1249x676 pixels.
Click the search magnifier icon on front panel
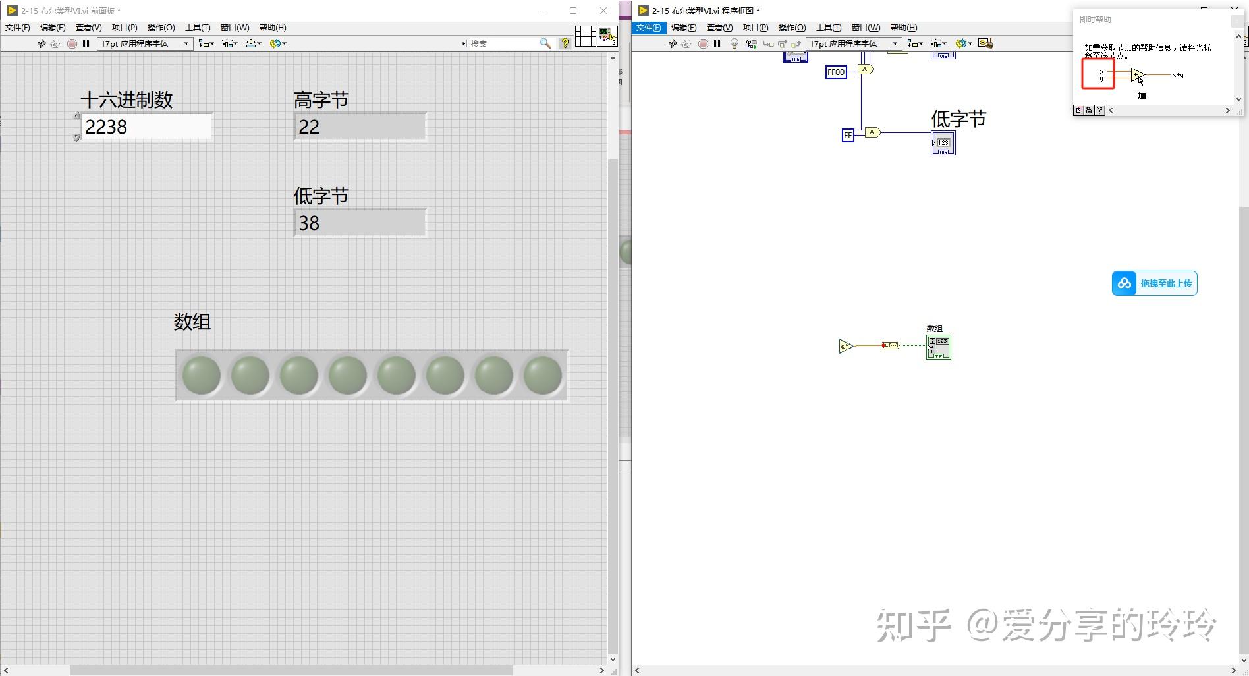pyautogui.click(x=545, y=43)
